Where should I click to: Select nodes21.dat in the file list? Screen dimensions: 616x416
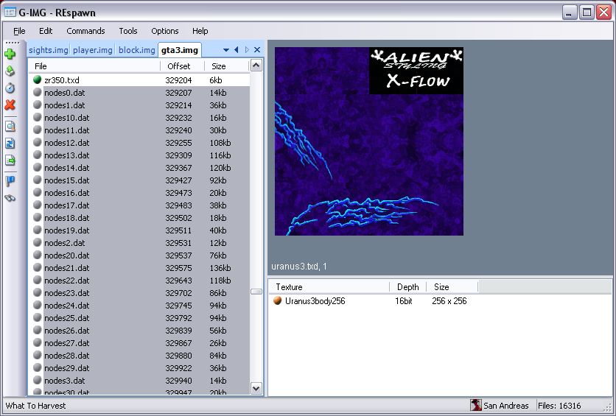point(139,268)
